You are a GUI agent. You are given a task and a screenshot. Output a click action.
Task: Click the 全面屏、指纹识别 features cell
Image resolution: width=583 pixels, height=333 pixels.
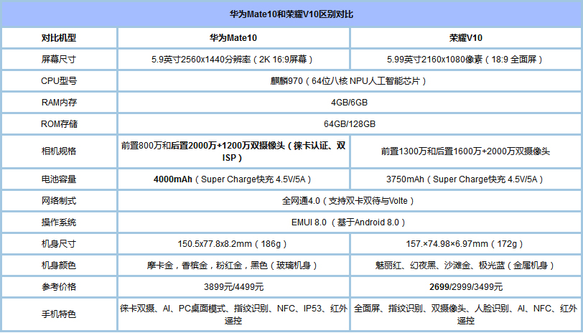tap(466, 314)
